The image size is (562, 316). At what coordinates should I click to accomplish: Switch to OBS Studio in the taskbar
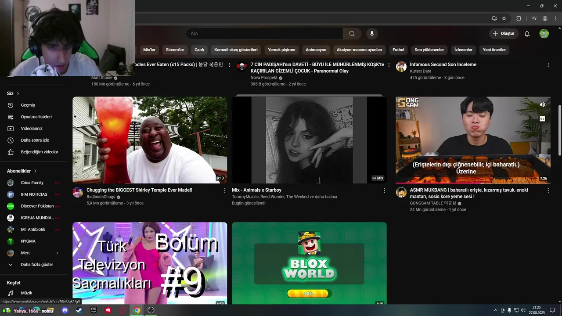tap(151, 310)
